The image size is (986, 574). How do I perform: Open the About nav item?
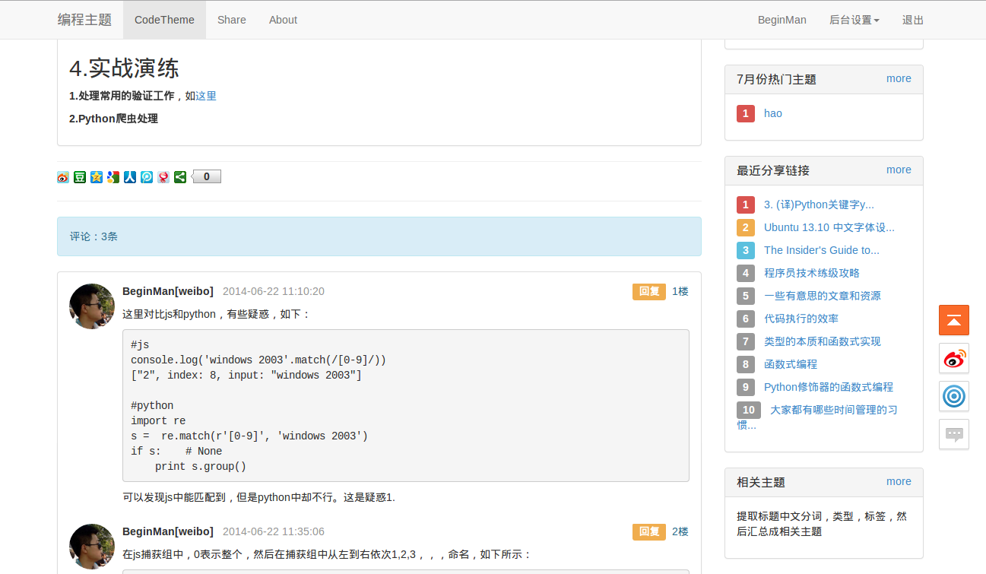click(x=283, y=20)
